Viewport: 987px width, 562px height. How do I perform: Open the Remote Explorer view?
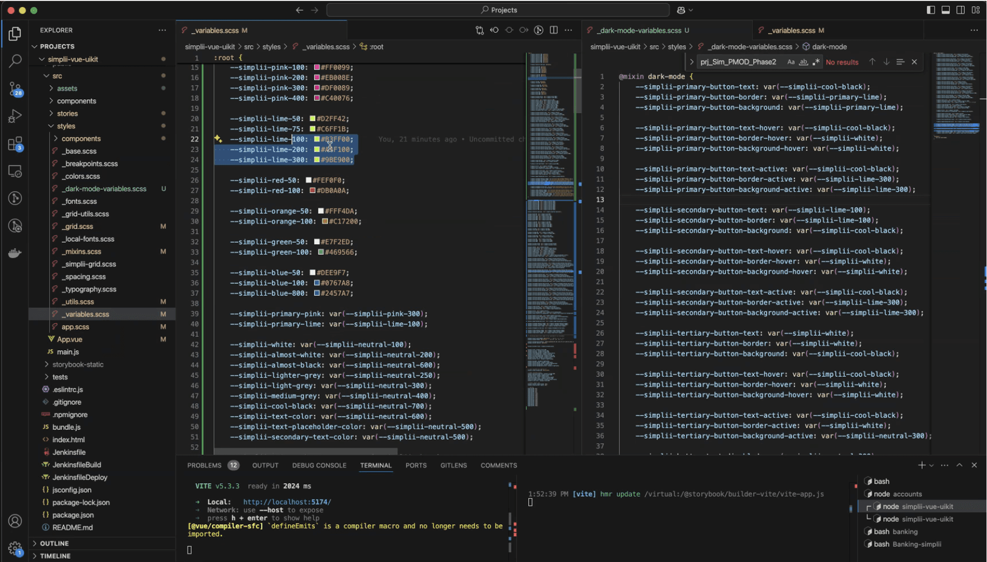pos(15,171)
